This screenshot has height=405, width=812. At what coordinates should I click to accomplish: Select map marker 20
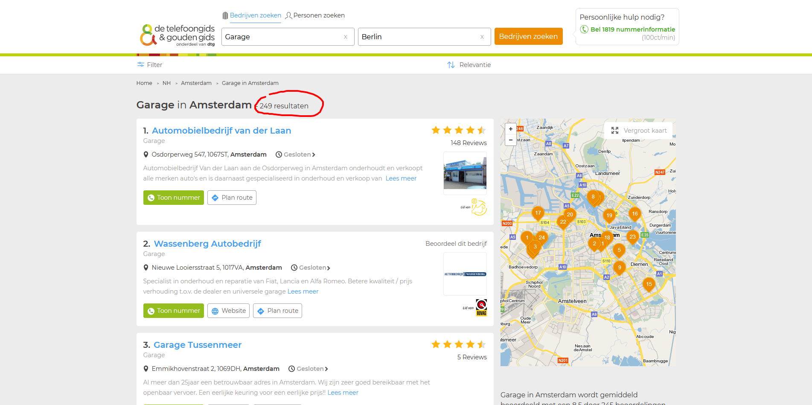570,216
